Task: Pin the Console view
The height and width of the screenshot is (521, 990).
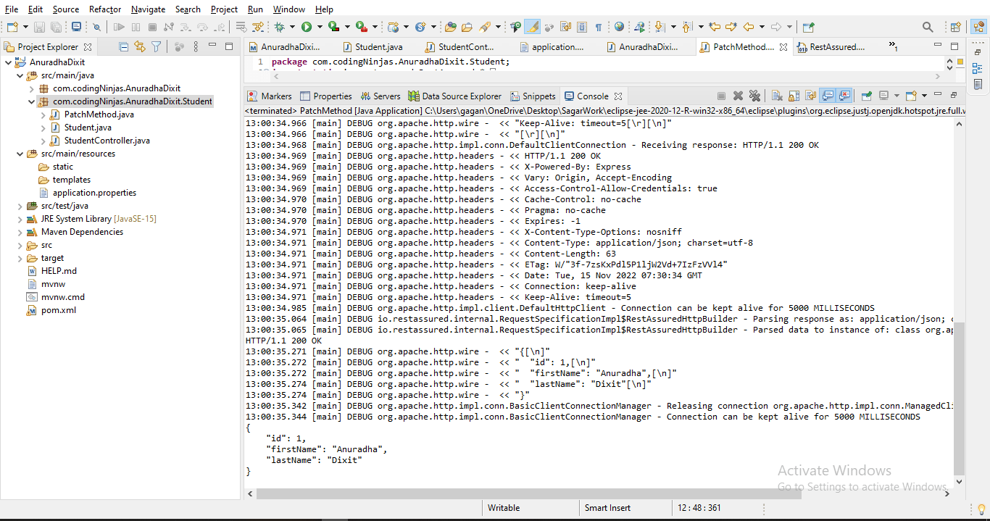Action: pos(866,97)
